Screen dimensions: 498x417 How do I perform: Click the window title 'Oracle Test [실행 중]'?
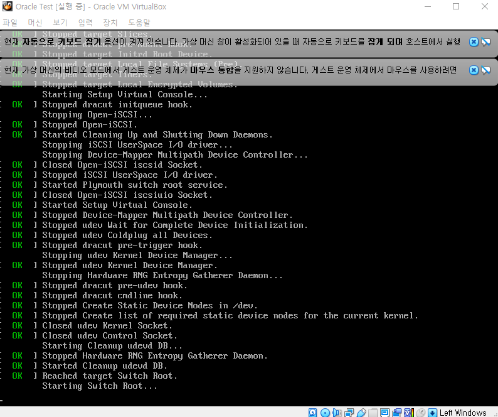click(x=51, y=6)
